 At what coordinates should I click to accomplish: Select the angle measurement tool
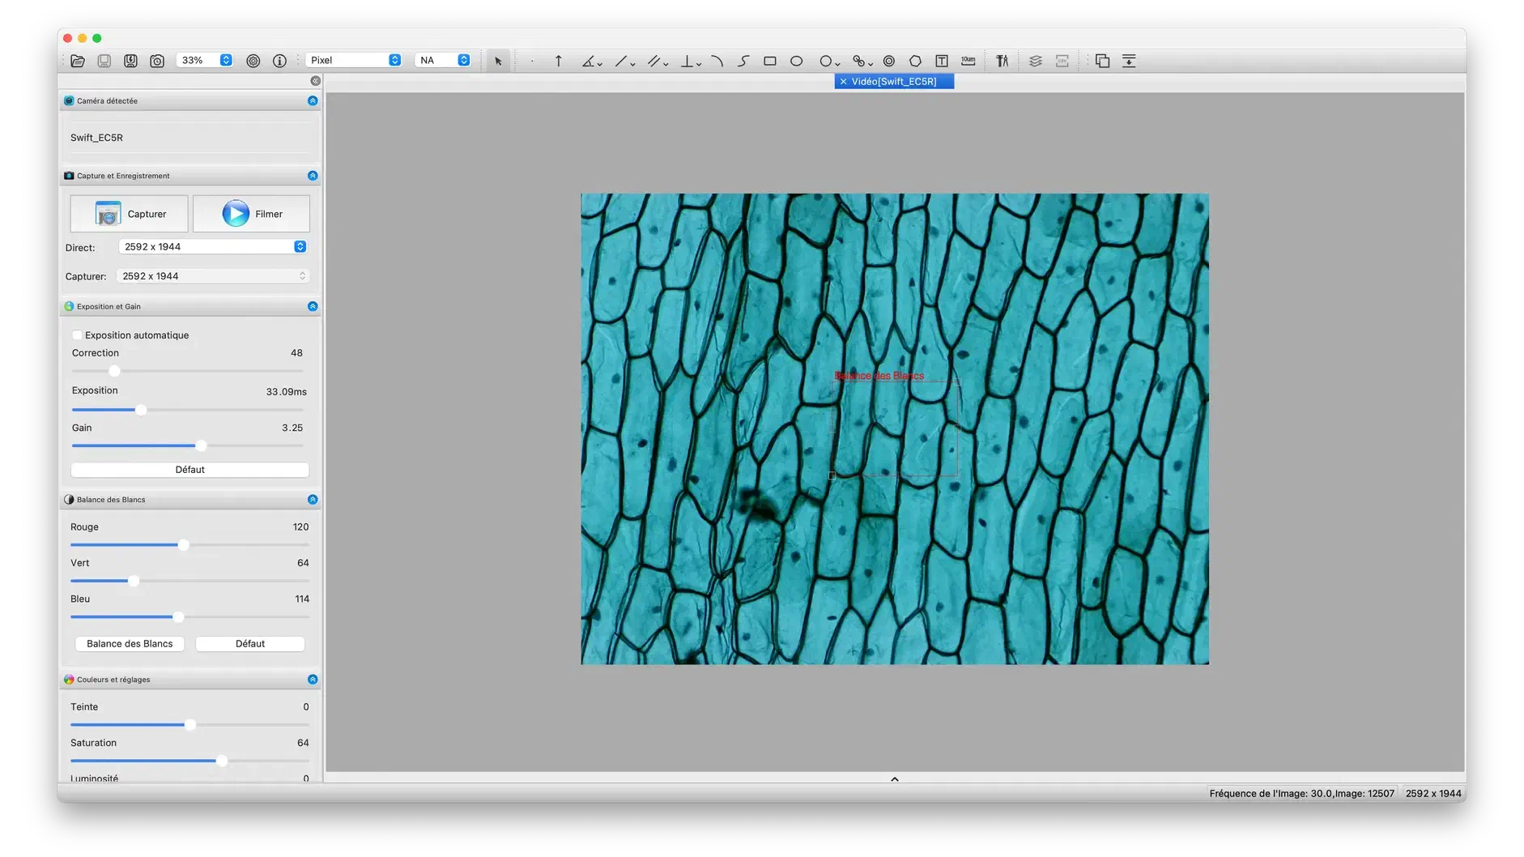(588, 61)
